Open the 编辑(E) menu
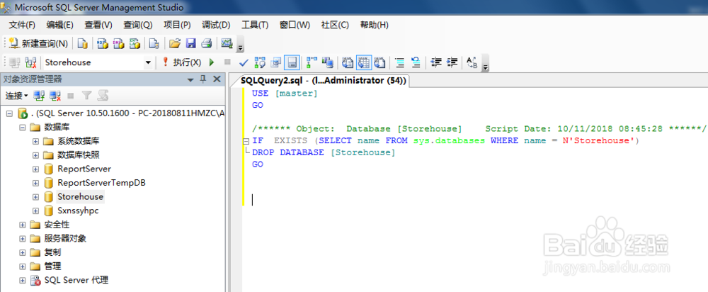This screenshot has height=292, width=708. (59, 25)
